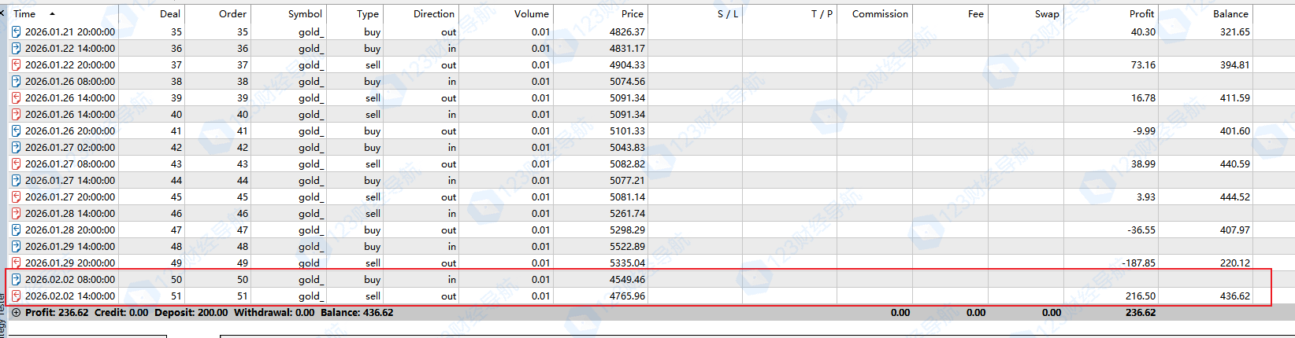
Task: Click the sell deal icon for deal 37
Action: 16,65
